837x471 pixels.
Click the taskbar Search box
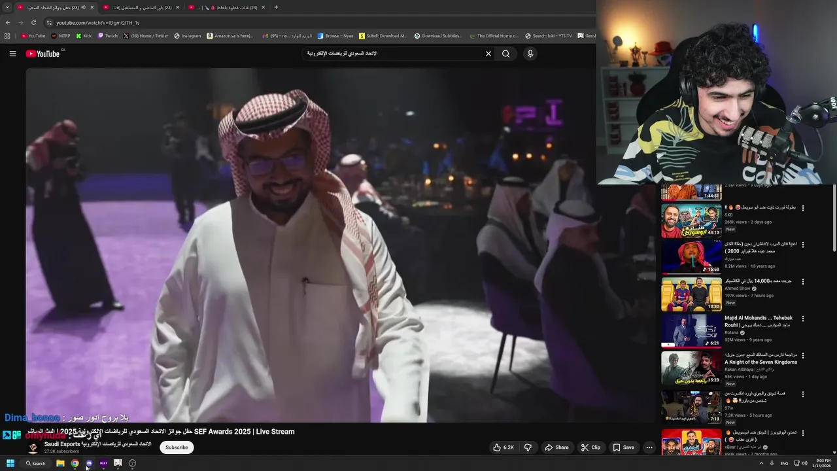pos(36,463)
